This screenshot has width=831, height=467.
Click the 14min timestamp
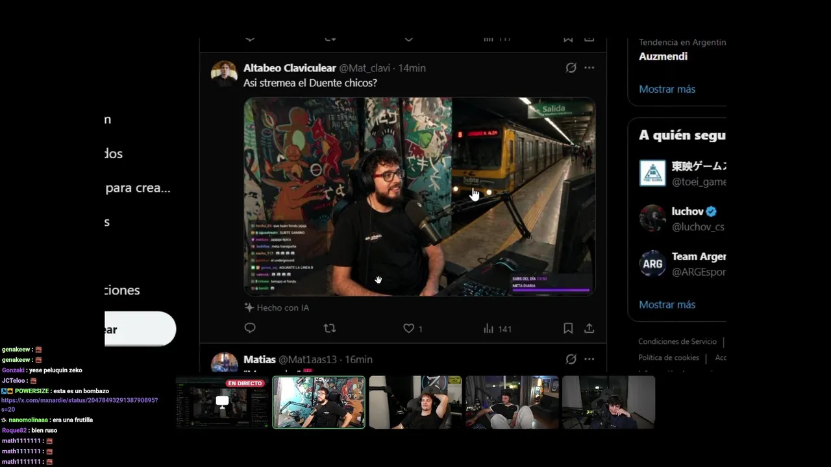pos(412,68)
